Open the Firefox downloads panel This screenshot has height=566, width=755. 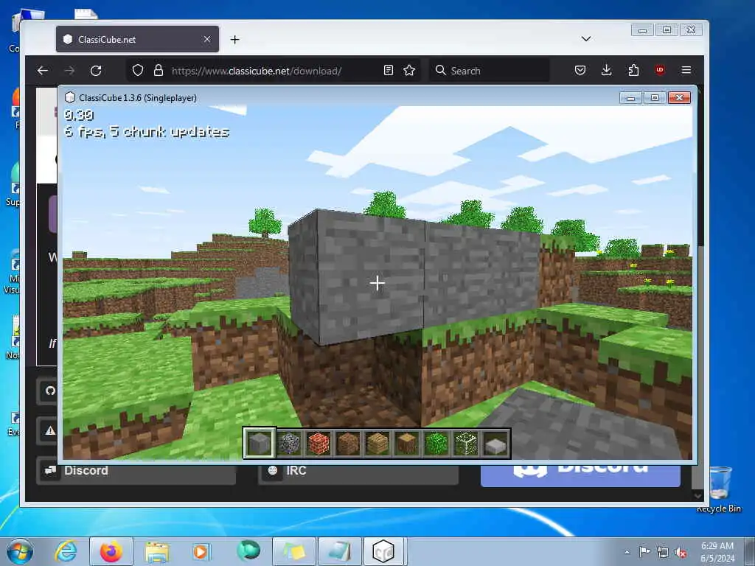click(607, 71)
